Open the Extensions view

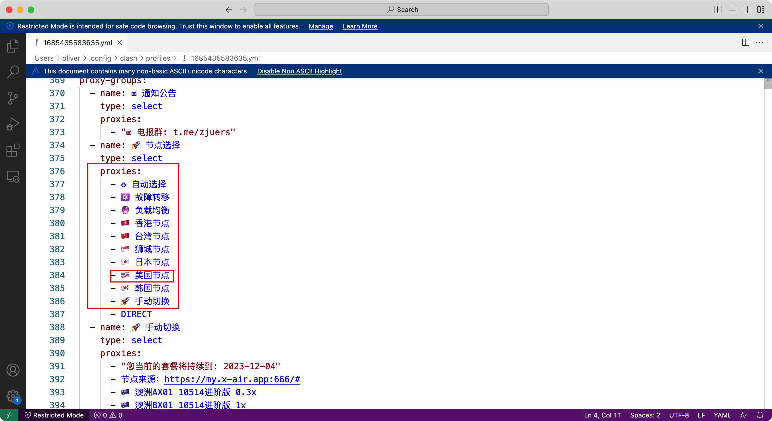tap(12, 150)
